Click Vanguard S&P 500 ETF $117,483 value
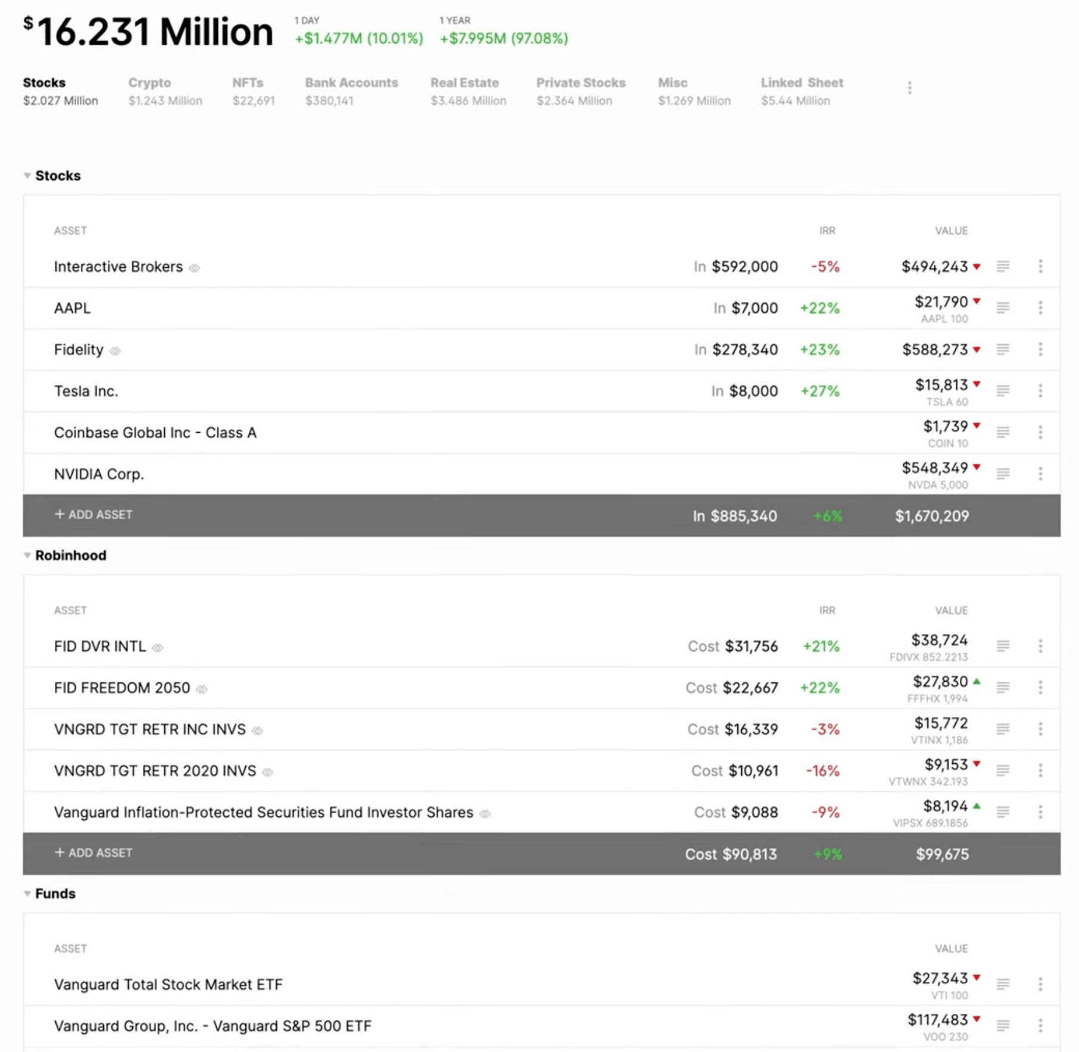 pyautogui.click(x=937, y=1020)
